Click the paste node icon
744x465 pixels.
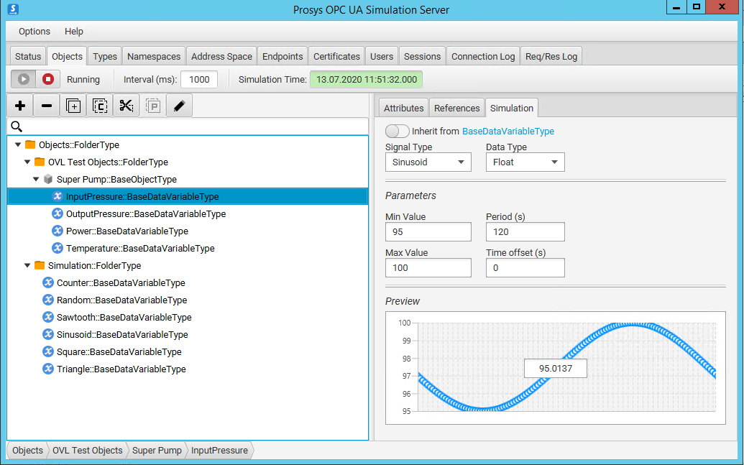coord(153,106)
